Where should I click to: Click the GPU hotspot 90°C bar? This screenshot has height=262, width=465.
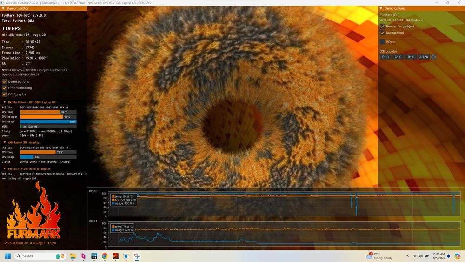[48, 117]
